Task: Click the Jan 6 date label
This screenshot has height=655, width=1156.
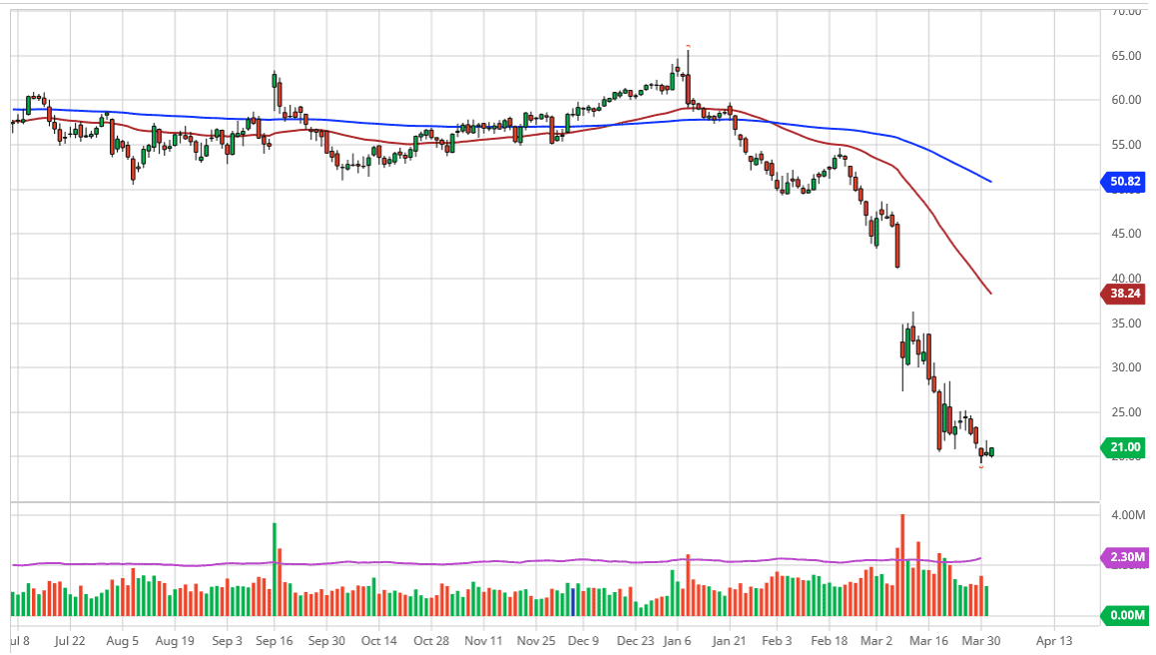Action: [678, 640]
